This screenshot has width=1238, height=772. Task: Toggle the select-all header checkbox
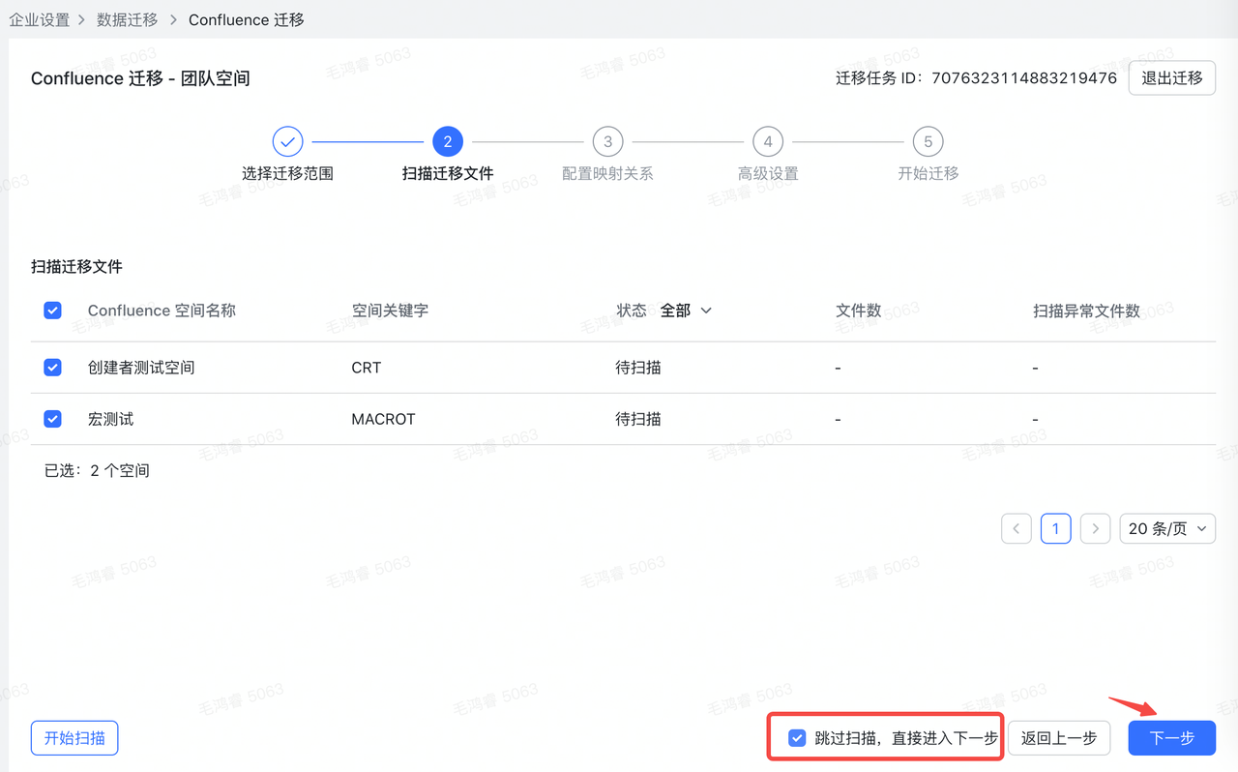(x=53, y=311)
